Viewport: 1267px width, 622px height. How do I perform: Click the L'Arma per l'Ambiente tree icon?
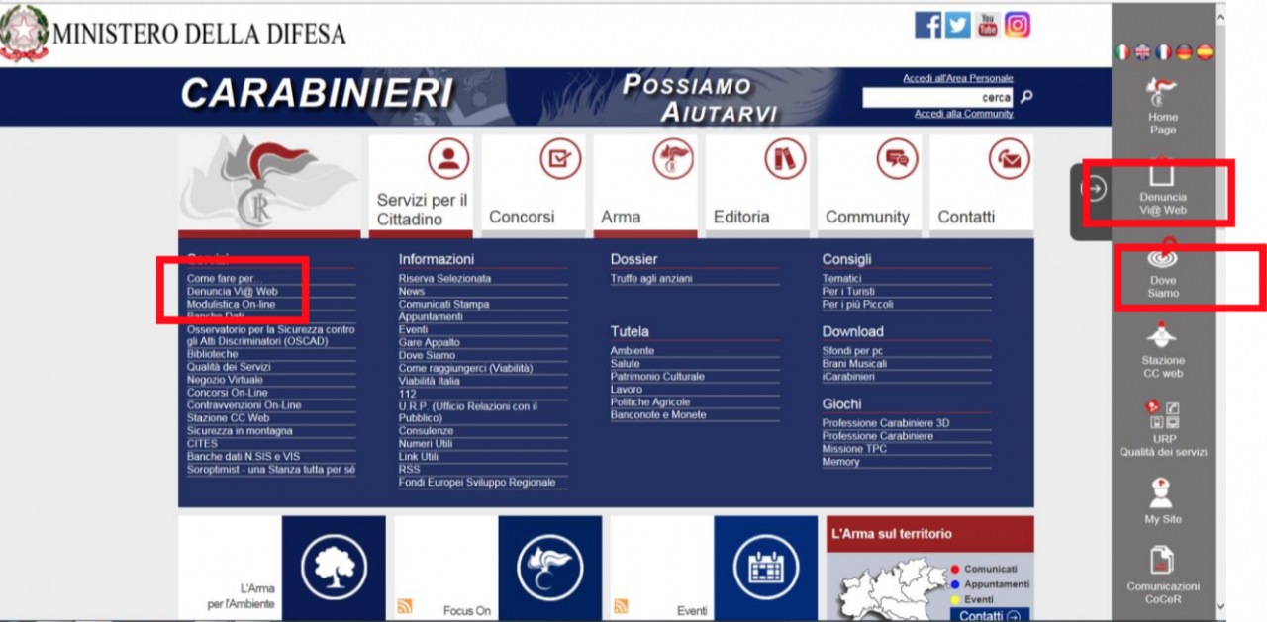point(334,568)
